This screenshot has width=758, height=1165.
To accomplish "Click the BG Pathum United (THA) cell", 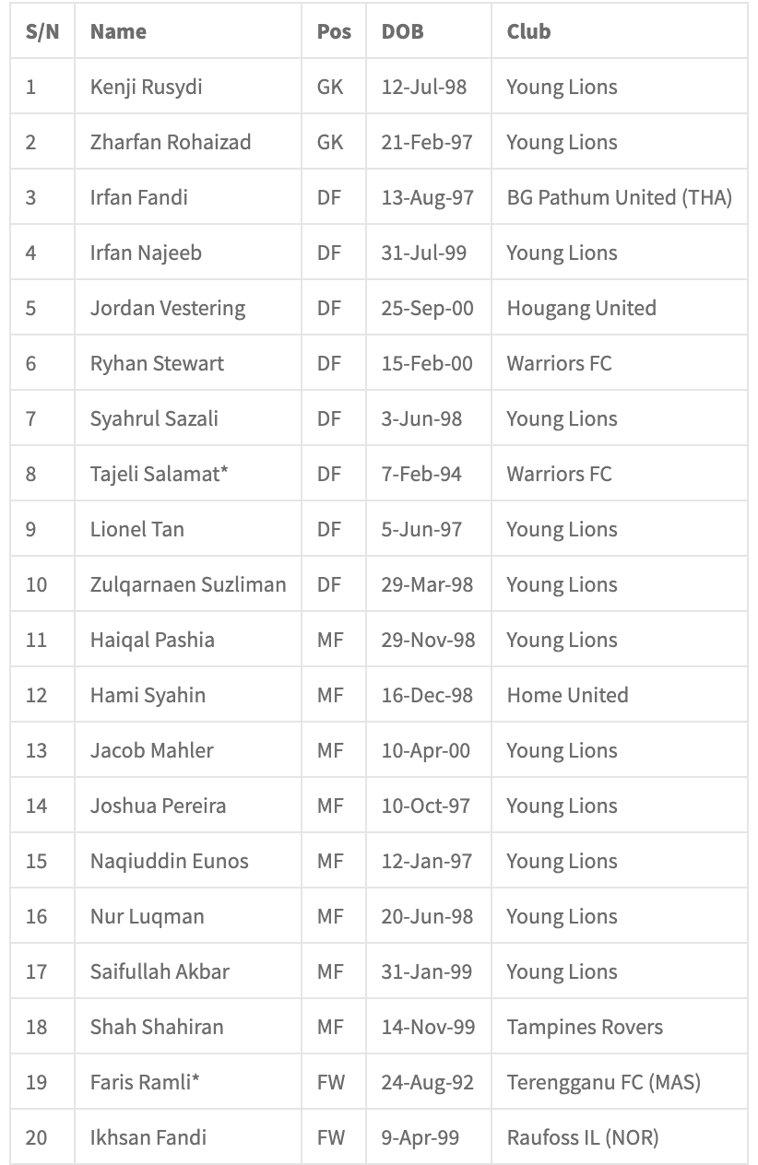I will [x=619, y=197].
